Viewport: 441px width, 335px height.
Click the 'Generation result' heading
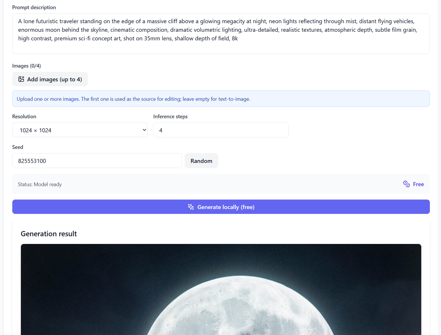click(x=49, y=234)
